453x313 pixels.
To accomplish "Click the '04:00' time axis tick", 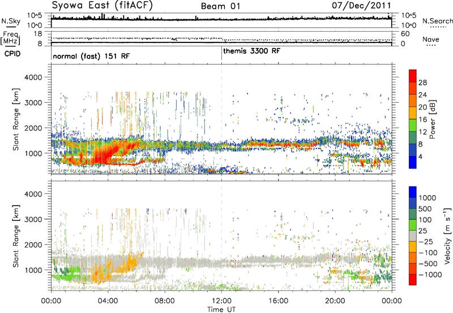I will tap(108, 301).
